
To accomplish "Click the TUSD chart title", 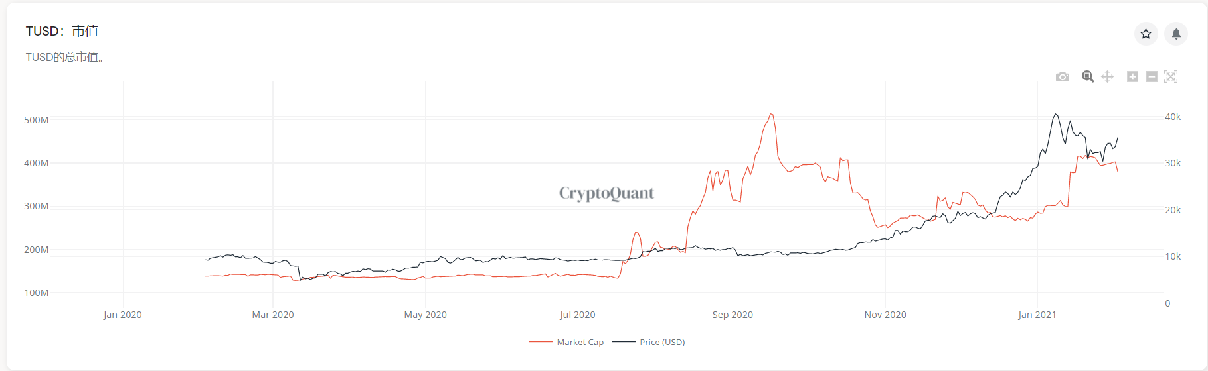I will coord(62,31).
